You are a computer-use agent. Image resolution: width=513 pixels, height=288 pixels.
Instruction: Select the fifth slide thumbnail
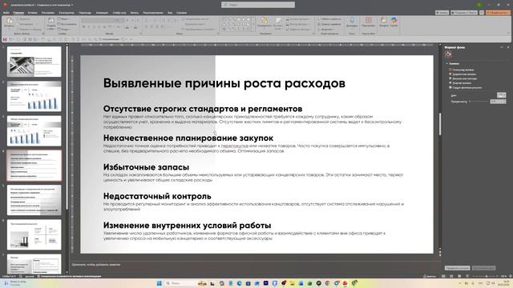point(34,200)
